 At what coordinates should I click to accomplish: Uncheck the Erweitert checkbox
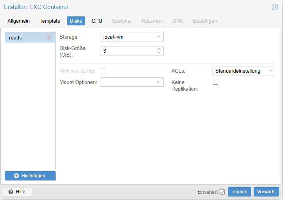coord(222,192)
